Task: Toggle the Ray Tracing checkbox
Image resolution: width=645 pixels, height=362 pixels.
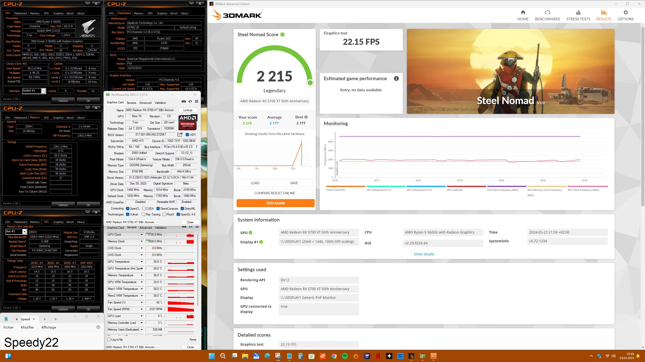Action: click(143, 214)
